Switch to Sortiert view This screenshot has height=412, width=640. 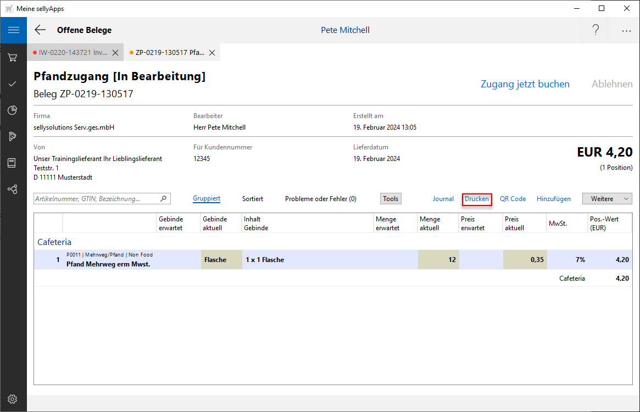(x=252, y=199)
